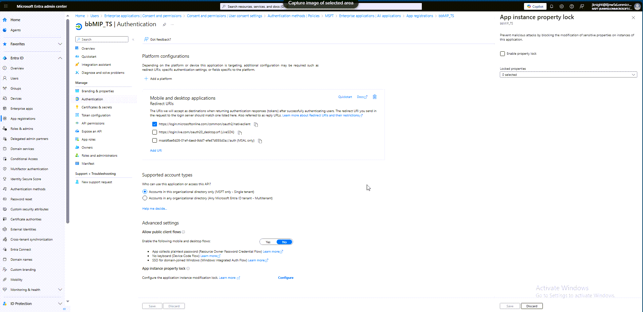Open Devices from the left sidebar
Image resolution: width=643 pixels, height=312 pixels.
pos(15,98)
